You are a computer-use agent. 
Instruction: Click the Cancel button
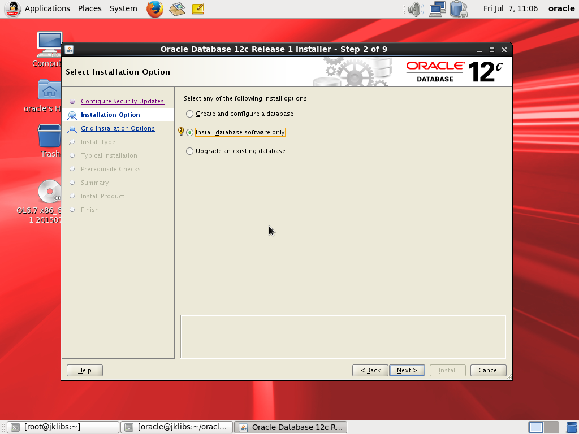point(488,370)
